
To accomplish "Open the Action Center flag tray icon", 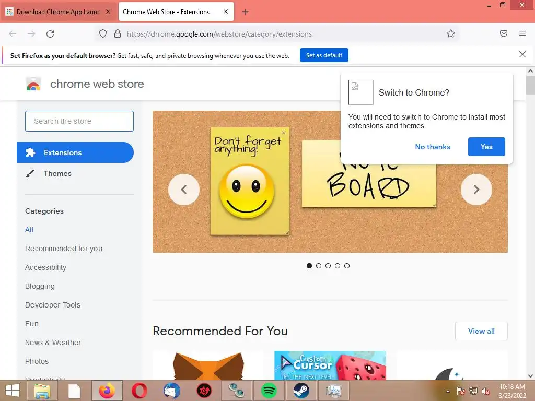I will click(x=460, y=391).
